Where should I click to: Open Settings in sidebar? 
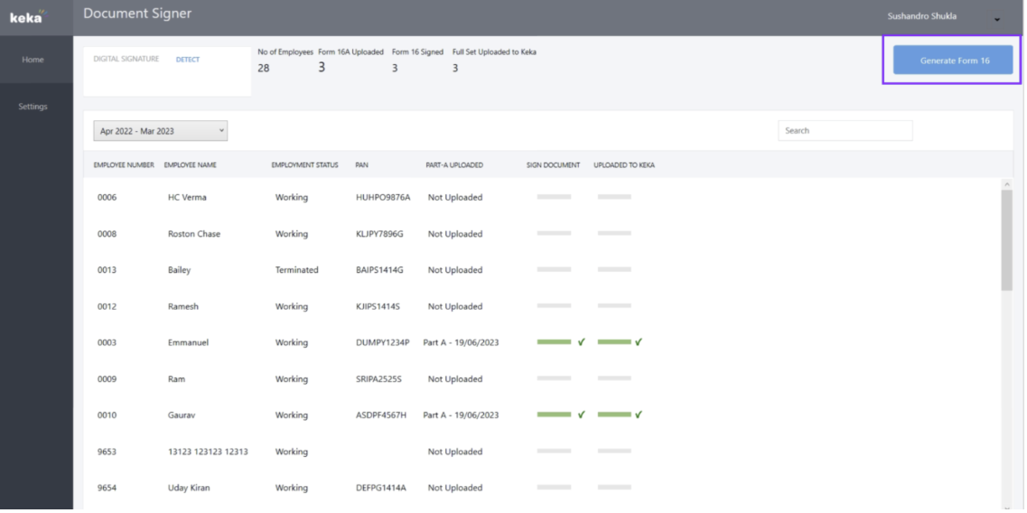[x=33, y=107]
